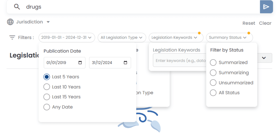Viewport: 279px width, 133px height.
Task: Open the All Legislation Type filter
Action: [x=122, y=38]
